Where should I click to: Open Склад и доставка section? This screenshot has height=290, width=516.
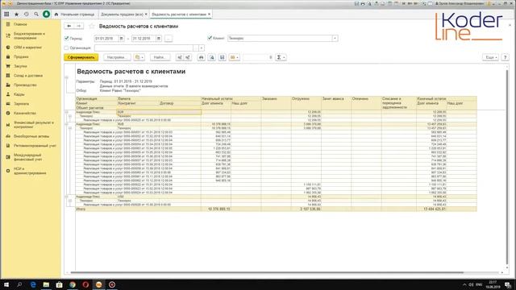tap(28, 76)
